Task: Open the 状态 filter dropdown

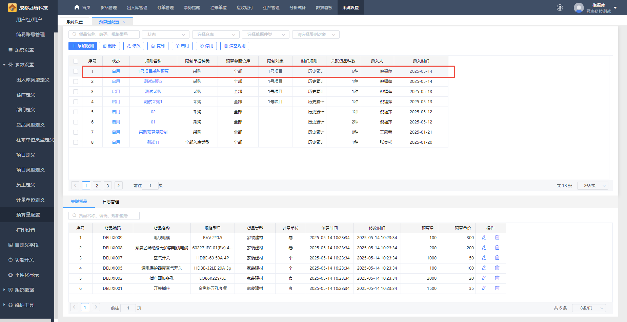Action: (166, 34)
